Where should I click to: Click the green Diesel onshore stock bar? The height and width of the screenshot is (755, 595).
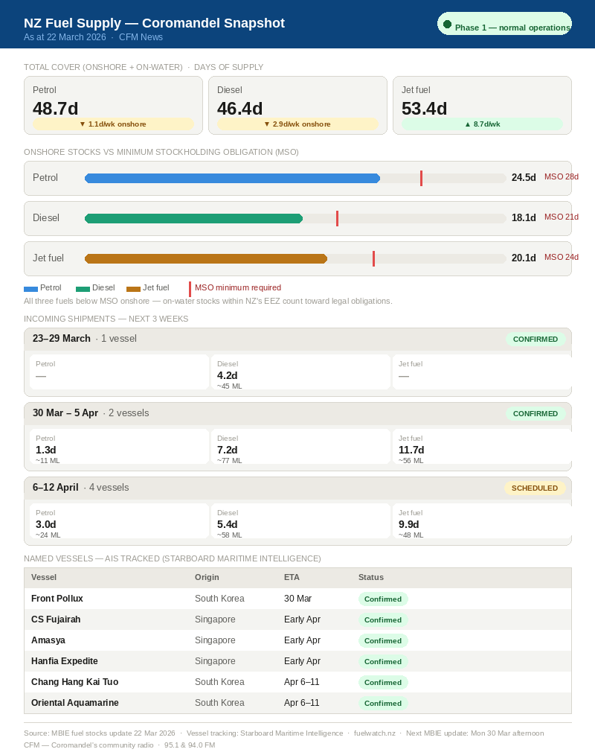pos(193,218)
